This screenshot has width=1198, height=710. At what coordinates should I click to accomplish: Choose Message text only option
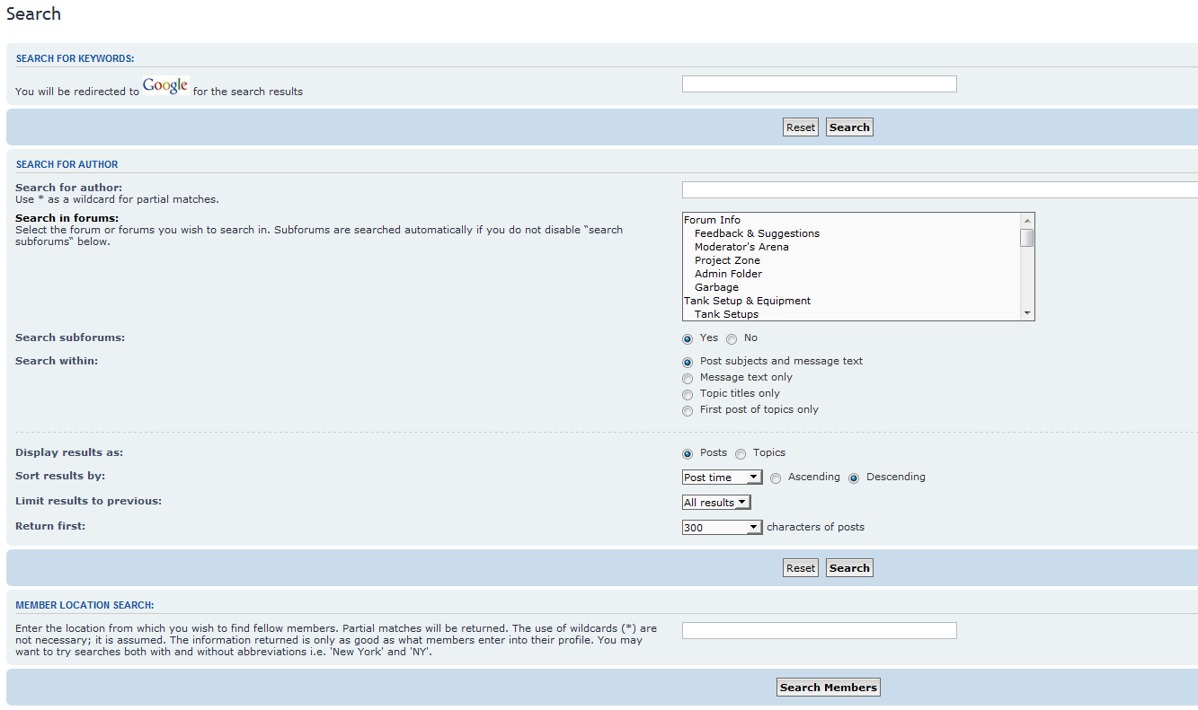[x=688, y=378]
